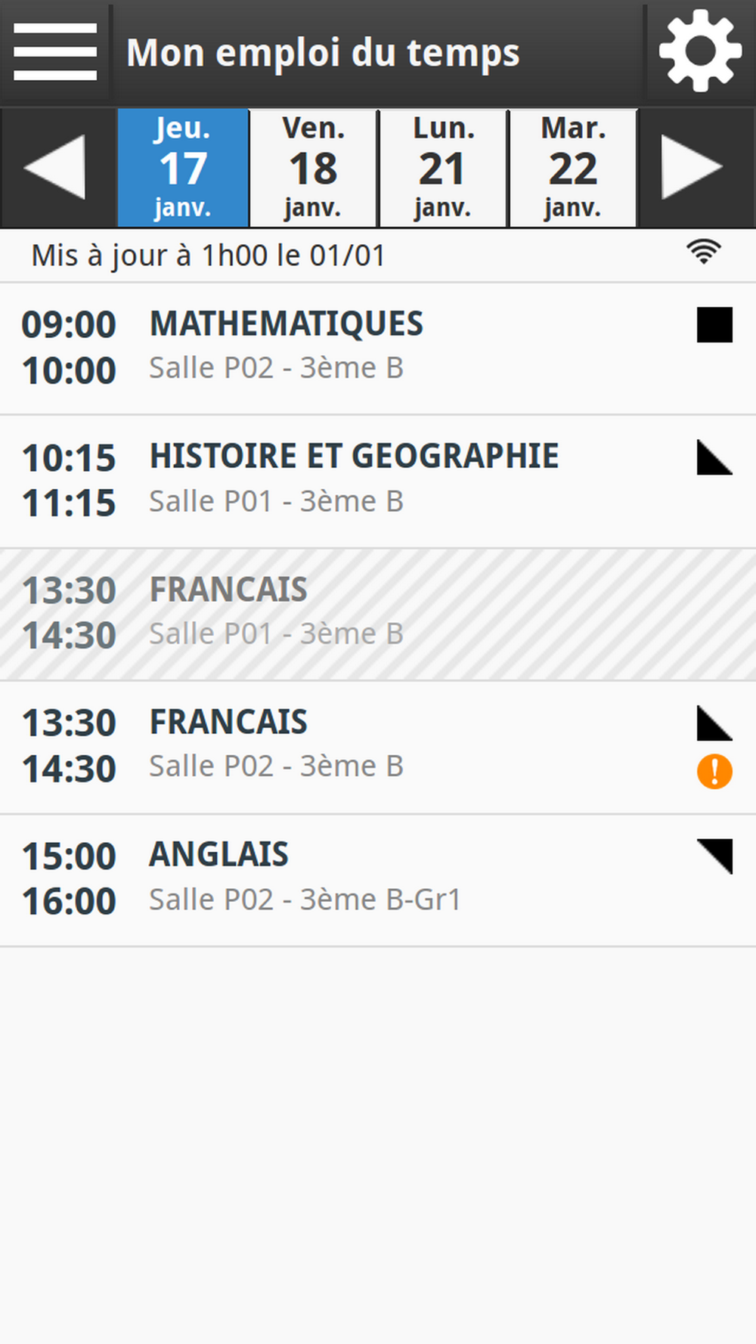Open the Anglais 15:00 lesson
This screenshot has height=1344, width=756.
340,878
